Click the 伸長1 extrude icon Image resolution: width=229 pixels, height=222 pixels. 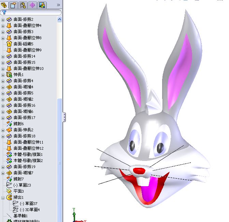(x=9, y=75)
